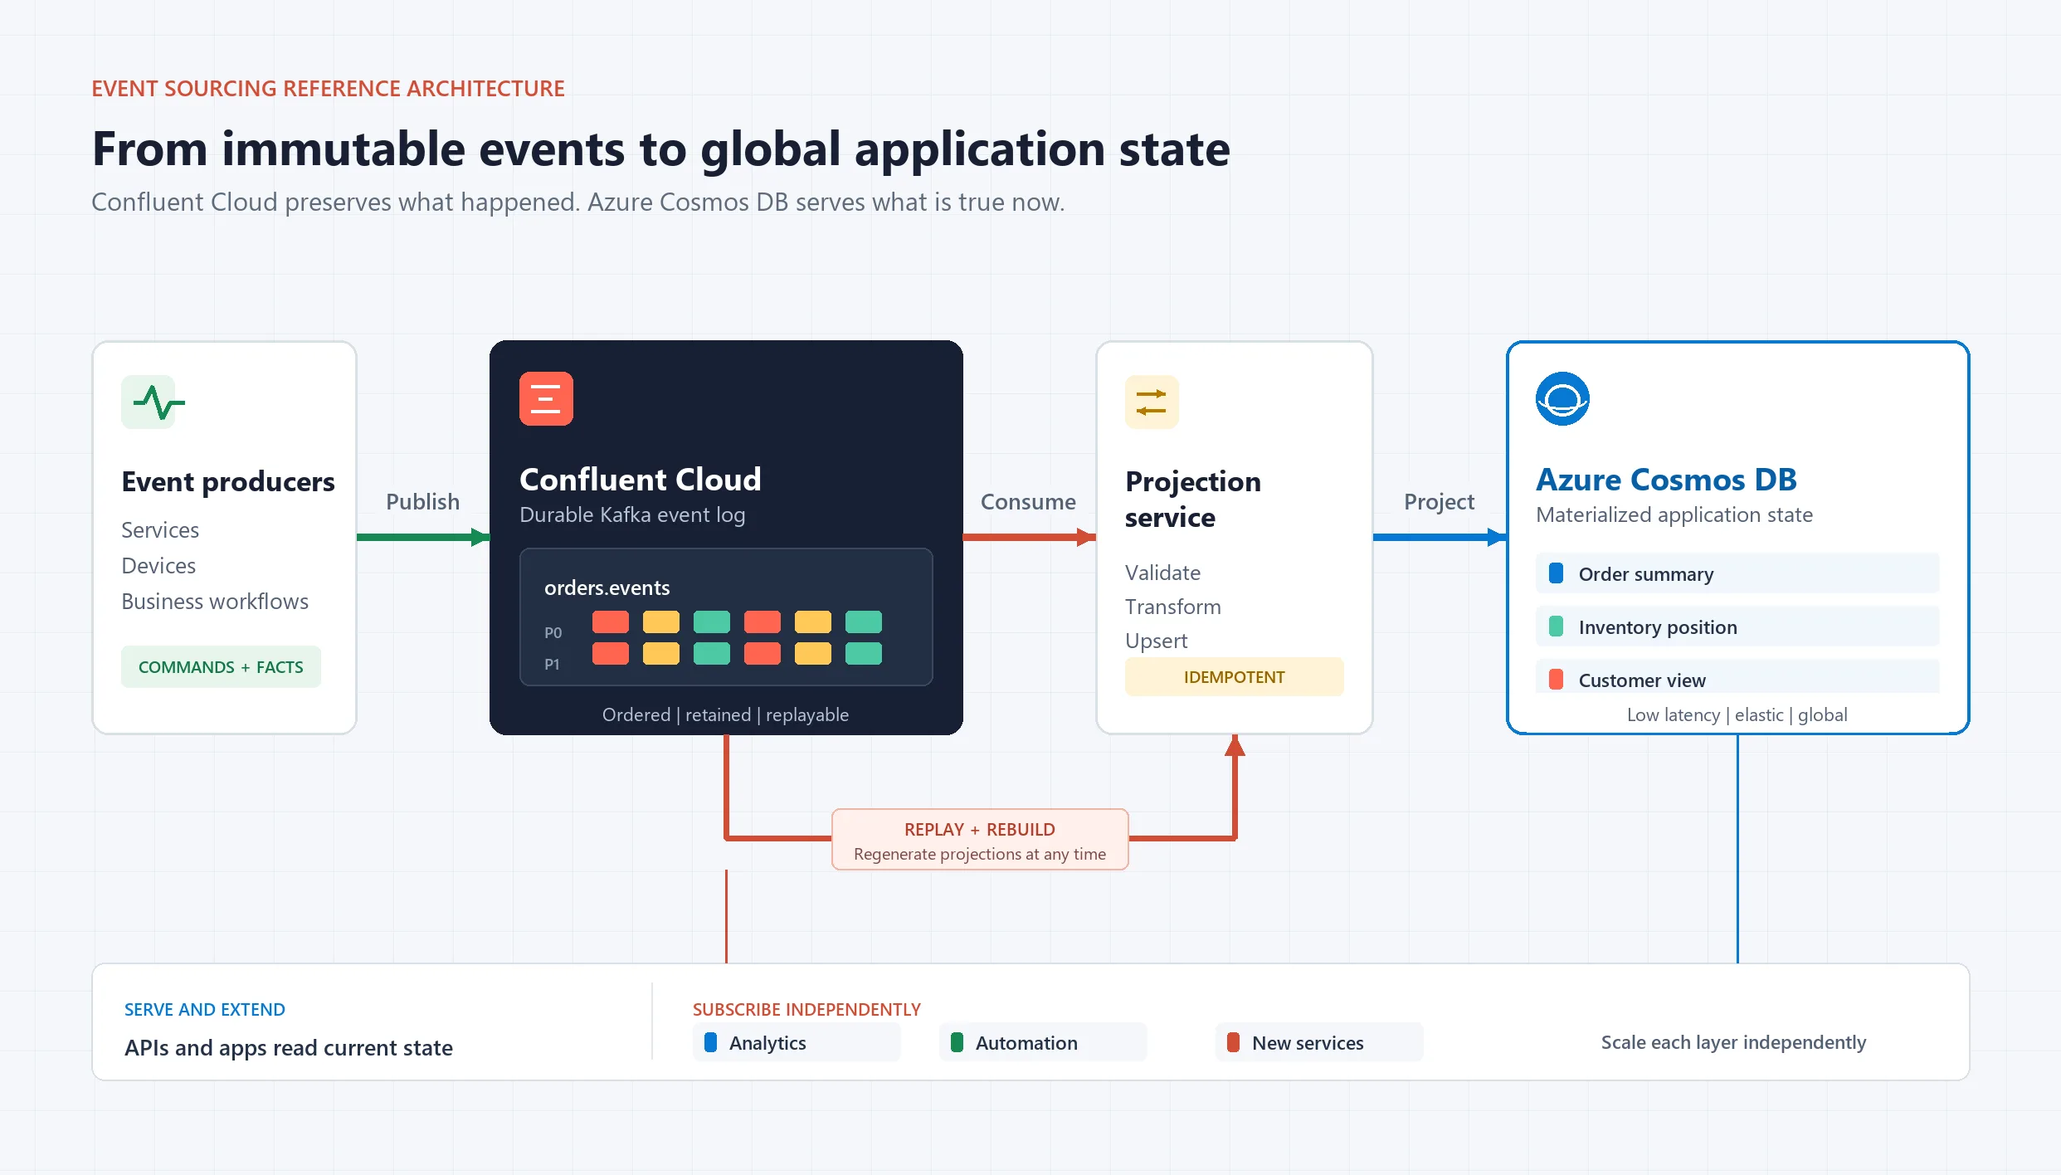Click the SUBSCRIBE INDEPENDENTLY label

pos(806,1009)
